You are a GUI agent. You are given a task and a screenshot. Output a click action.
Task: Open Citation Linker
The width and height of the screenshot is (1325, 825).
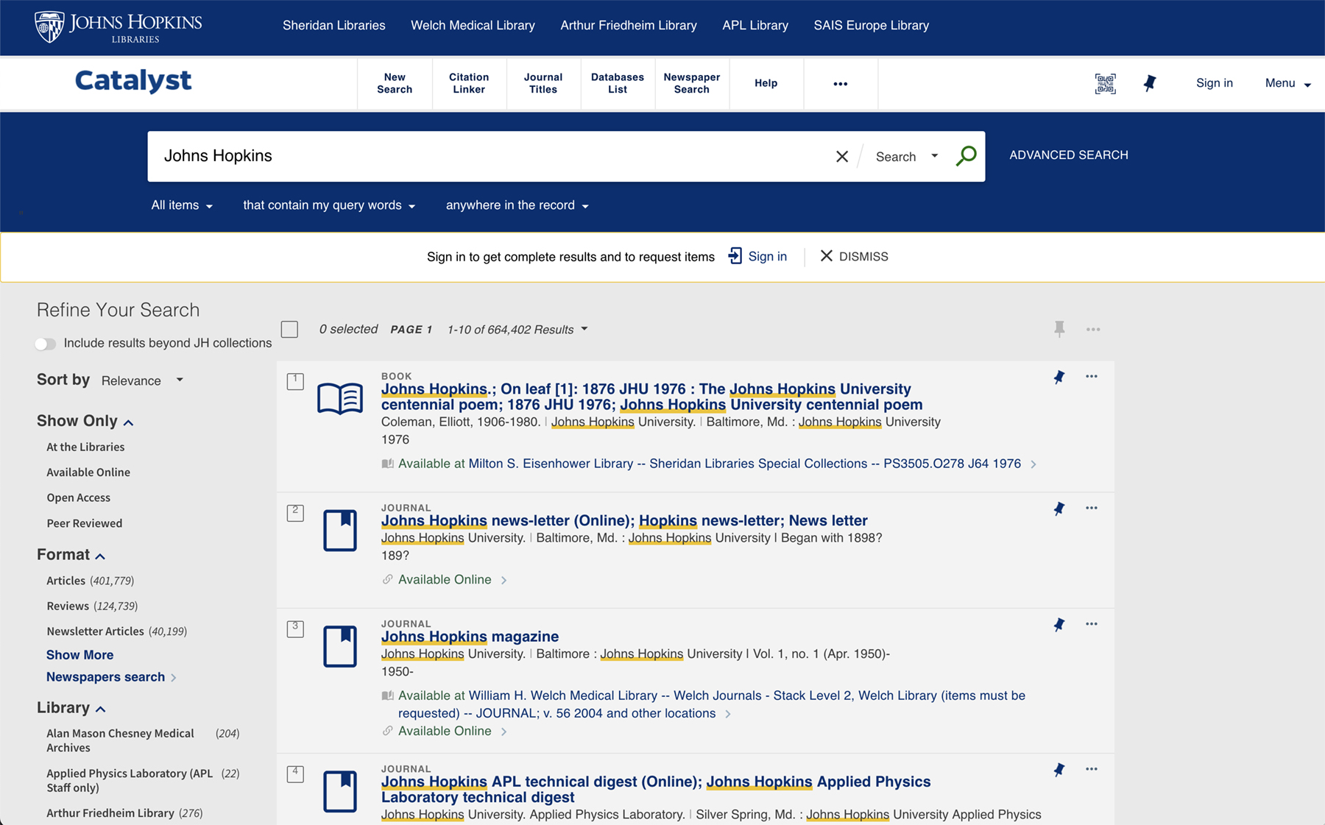coord(469,83)
